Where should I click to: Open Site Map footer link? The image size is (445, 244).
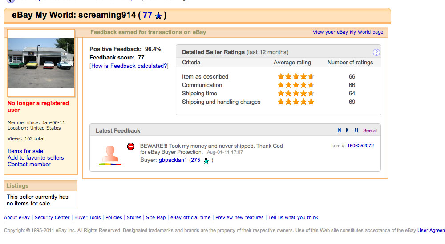coord(156,218)
